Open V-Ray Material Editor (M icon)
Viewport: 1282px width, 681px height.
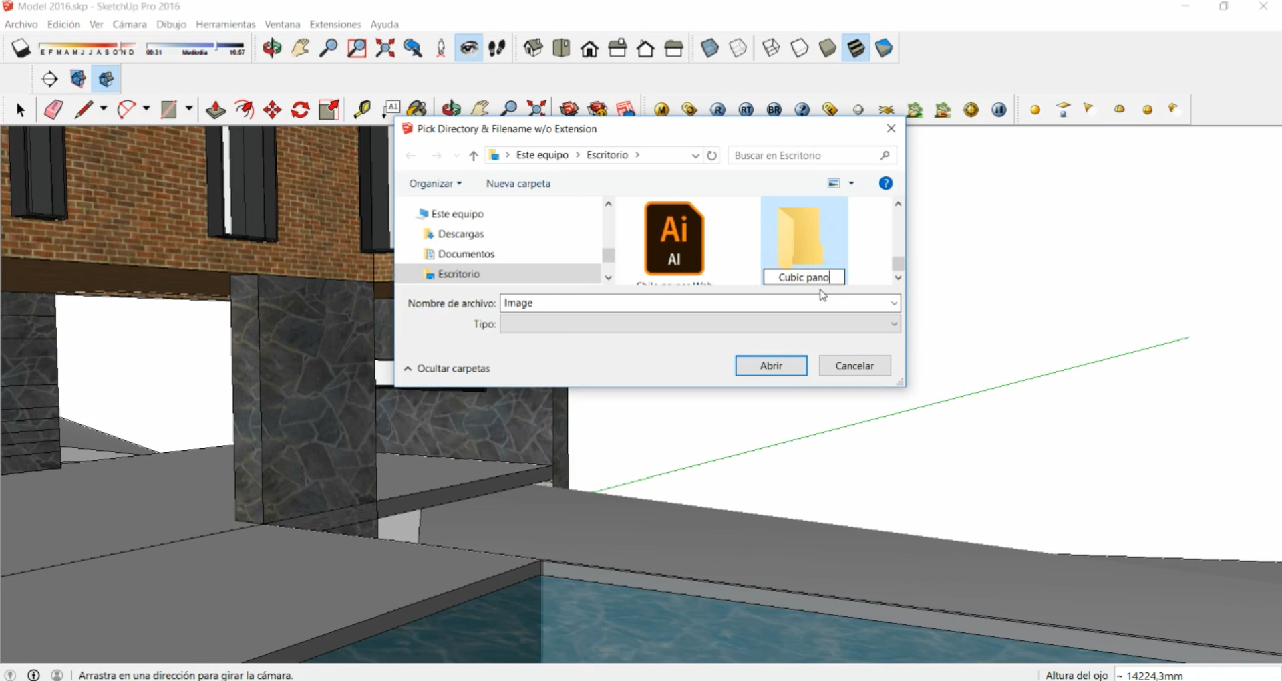point(662,110)
